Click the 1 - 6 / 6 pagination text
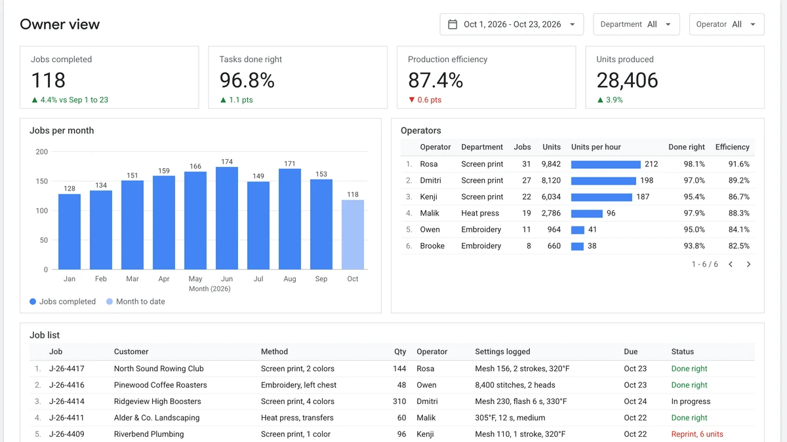Viewport: 787px width, 442px height. click(x=704, y=265)
